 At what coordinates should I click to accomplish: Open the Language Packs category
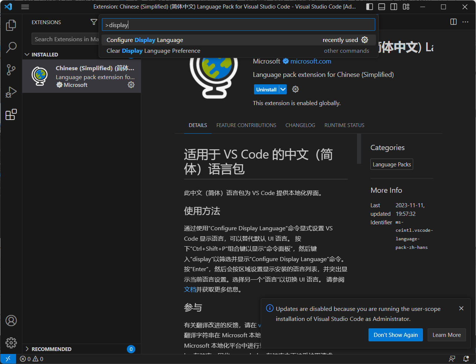click(392, 165)
